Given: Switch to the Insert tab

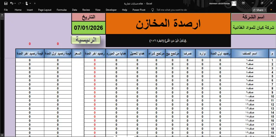Looking at the screenshot, I should point(30,10).
